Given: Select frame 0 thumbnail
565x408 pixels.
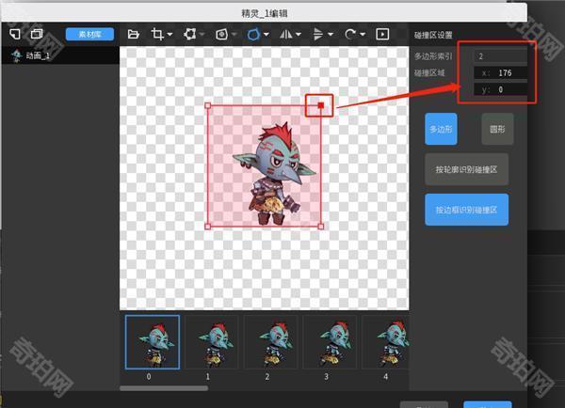Looking at the screenshot, I should [153, 342].
